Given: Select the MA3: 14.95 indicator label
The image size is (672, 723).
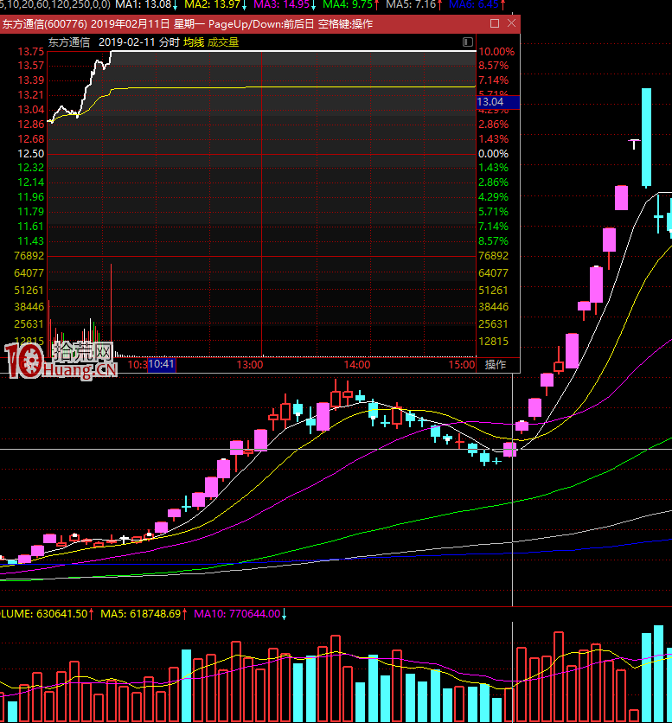Looking at the screenshot, I should coord(285,4).
